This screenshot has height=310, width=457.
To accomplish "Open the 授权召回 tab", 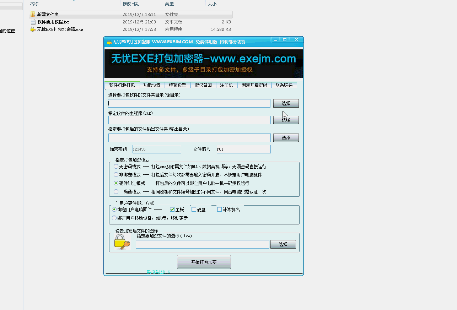I will coord(203,85).
